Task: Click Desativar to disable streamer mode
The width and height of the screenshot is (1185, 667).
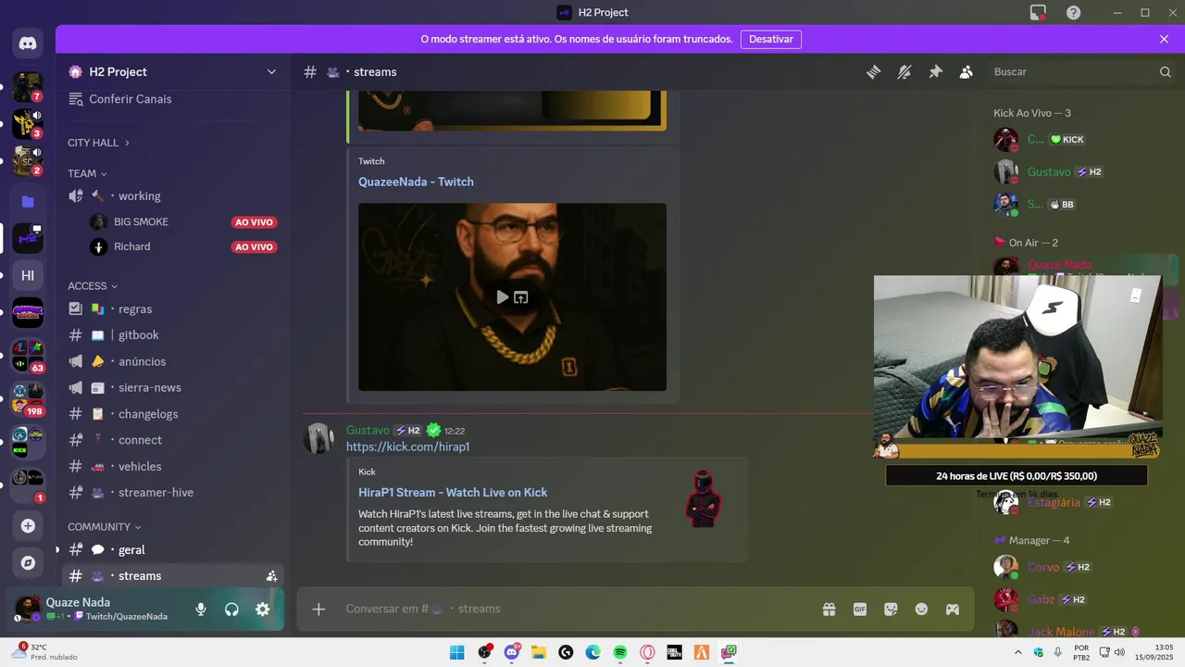Action: 770,40
